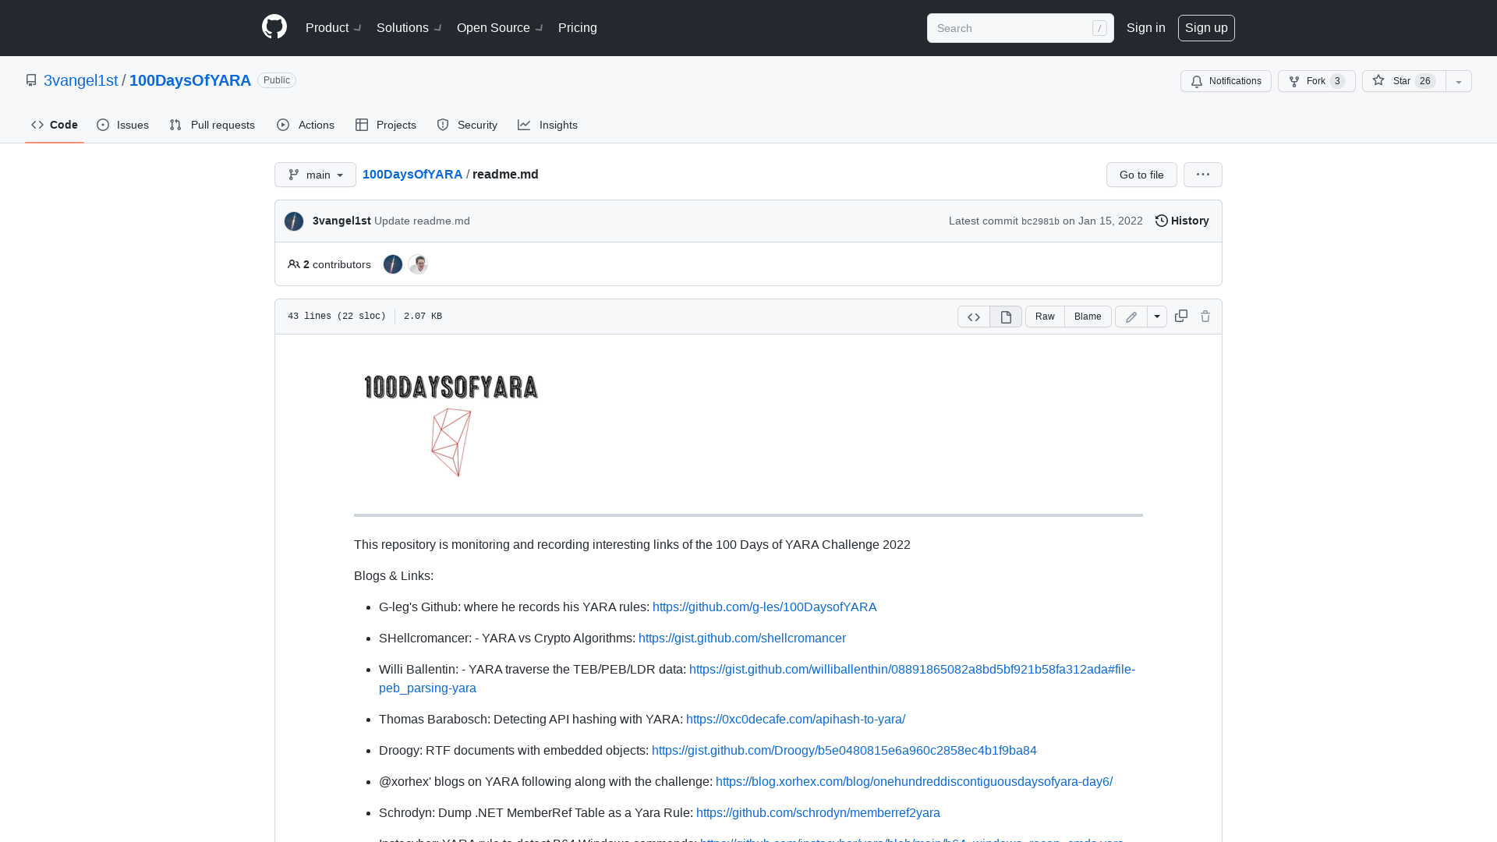This screenshot has height=842, width=1497.
Task: Click the Sign in link
Action: click(x=1145, y=27)
